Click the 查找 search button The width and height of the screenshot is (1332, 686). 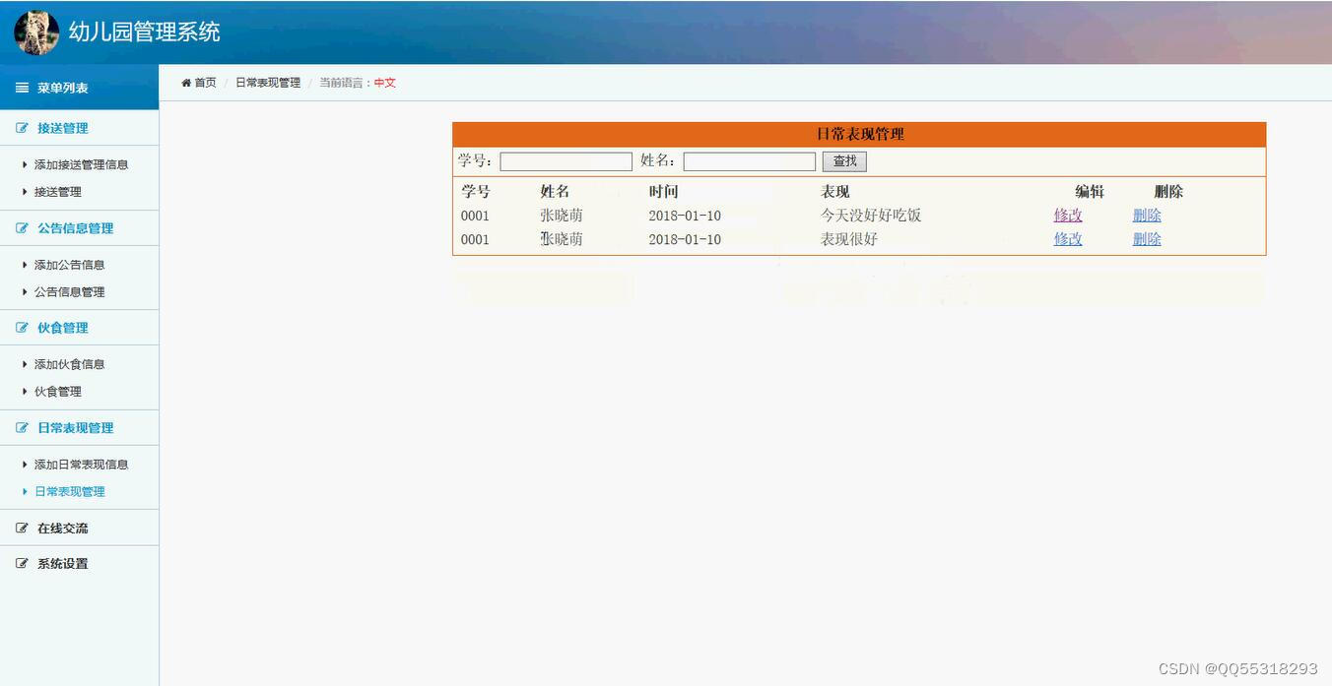tap(844, 161)
